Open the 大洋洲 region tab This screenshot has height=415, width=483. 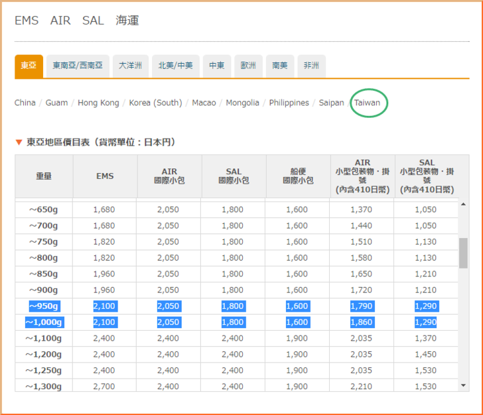[x=131, y=66]
